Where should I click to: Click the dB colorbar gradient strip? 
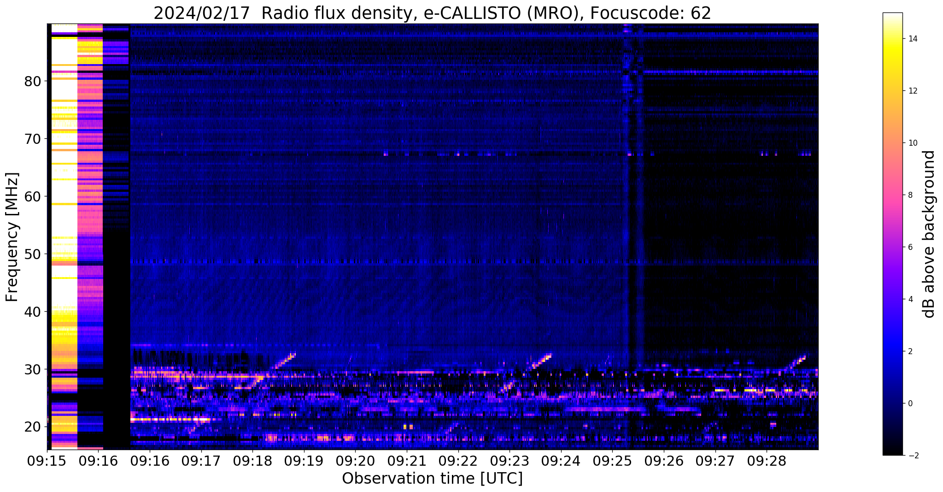coord(892,234)
